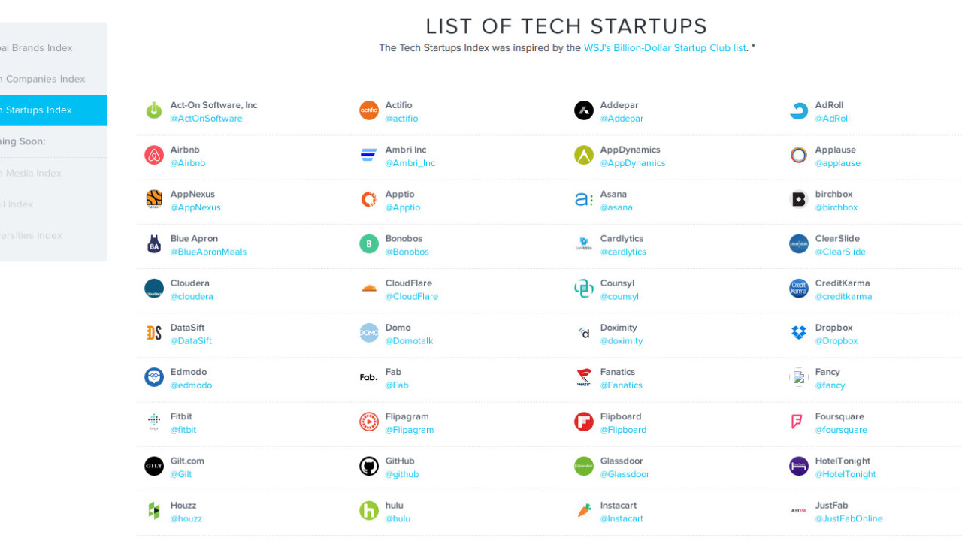Click the Instacart carrot logo
This screenshot has width=962, height=541.
click(x=584, y=511)
